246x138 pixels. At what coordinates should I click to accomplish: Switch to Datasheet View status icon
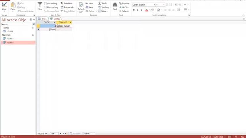[x=229, y=137]
